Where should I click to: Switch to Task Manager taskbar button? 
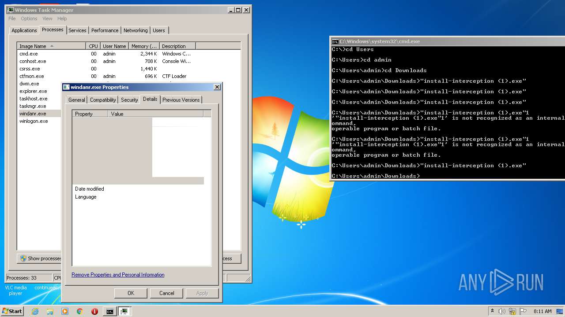[124, 311]
